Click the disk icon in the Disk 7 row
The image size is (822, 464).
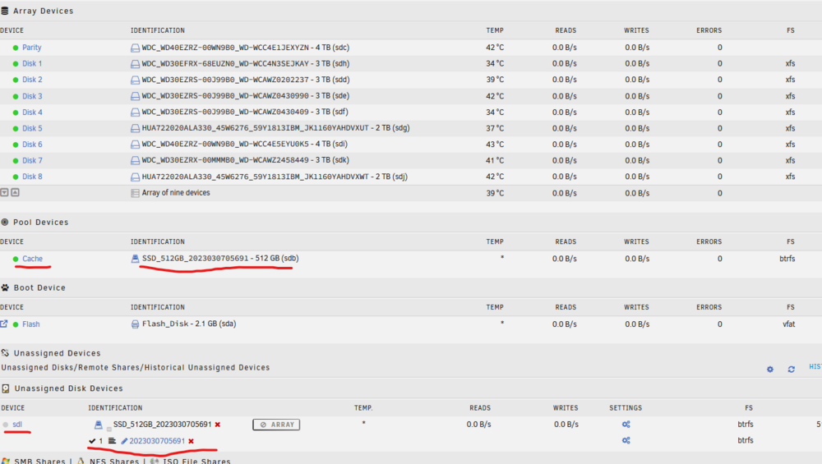pos(135,161)
